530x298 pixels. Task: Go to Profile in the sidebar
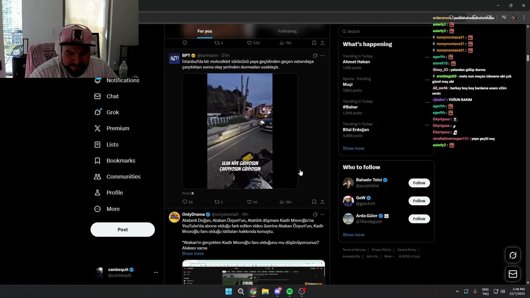click(108, 193)
